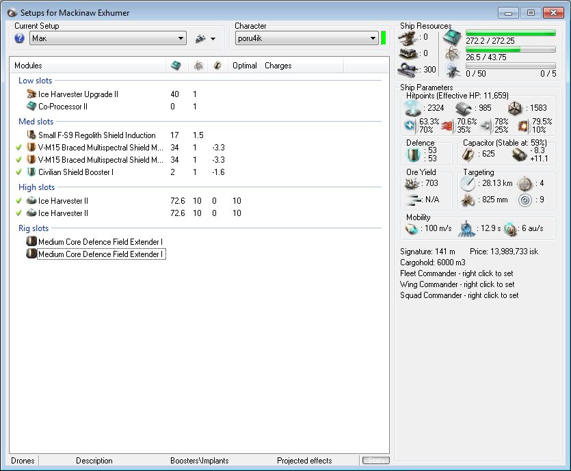This screenshot has height=471, width=571.
Task: Expand the arrow next to the ship icon
Action: 213,38
